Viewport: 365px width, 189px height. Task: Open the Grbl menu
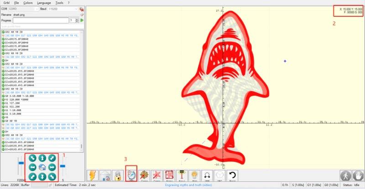[6, 3]
